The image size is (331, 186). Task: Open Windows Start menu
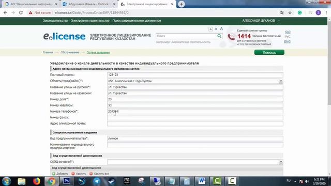coord(7,181)
